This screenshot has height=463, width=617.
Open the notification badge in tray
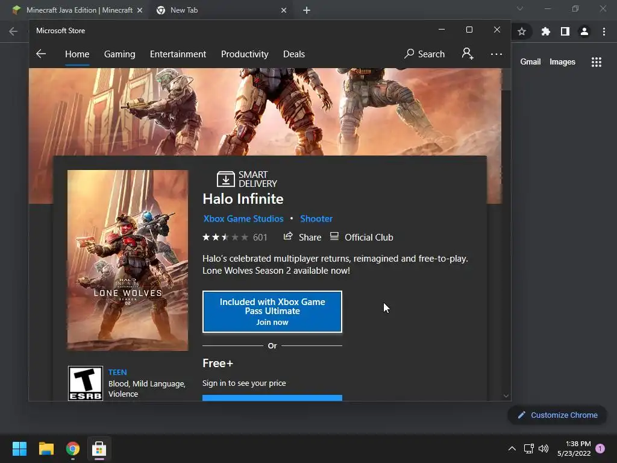[x=600, y=449]
